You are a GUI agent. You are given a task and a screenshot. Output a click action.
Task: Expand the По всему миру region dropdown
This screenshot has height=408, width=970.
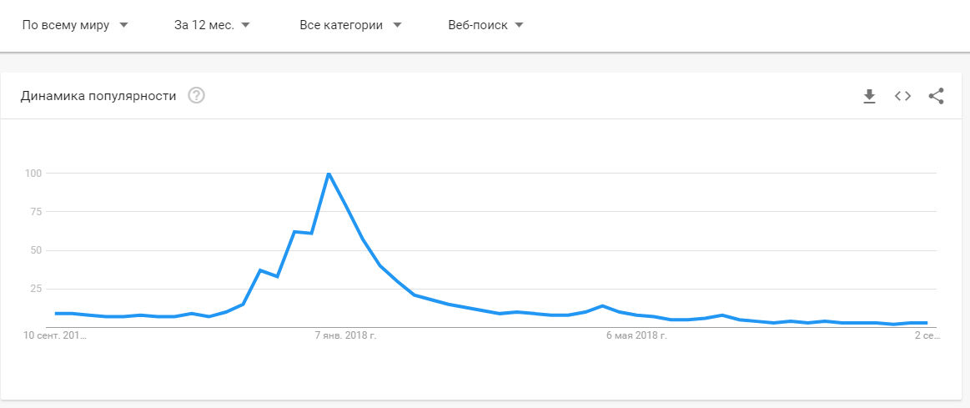point(75,25)
